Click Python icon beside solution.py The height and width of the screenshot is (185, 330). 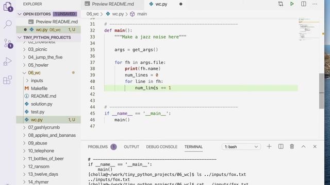pos(26,104)
